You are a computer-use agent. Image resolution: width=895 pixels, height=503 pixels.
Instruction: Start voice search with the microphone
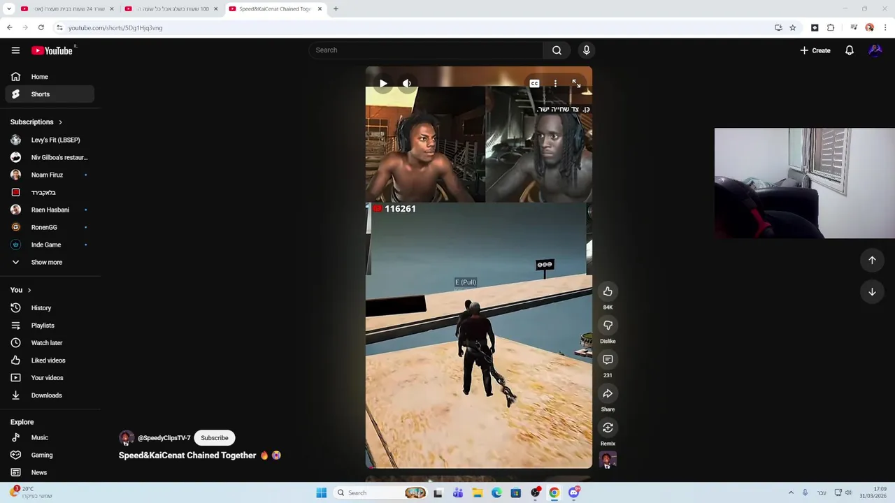click(x=587, y=50)
